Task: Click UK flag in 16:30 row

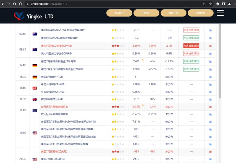Action: click(35, 100)
